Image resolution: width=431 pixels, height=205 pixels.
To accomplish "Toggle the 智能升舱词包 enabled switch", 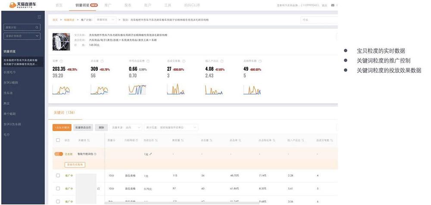I will [x=58, y=154].
